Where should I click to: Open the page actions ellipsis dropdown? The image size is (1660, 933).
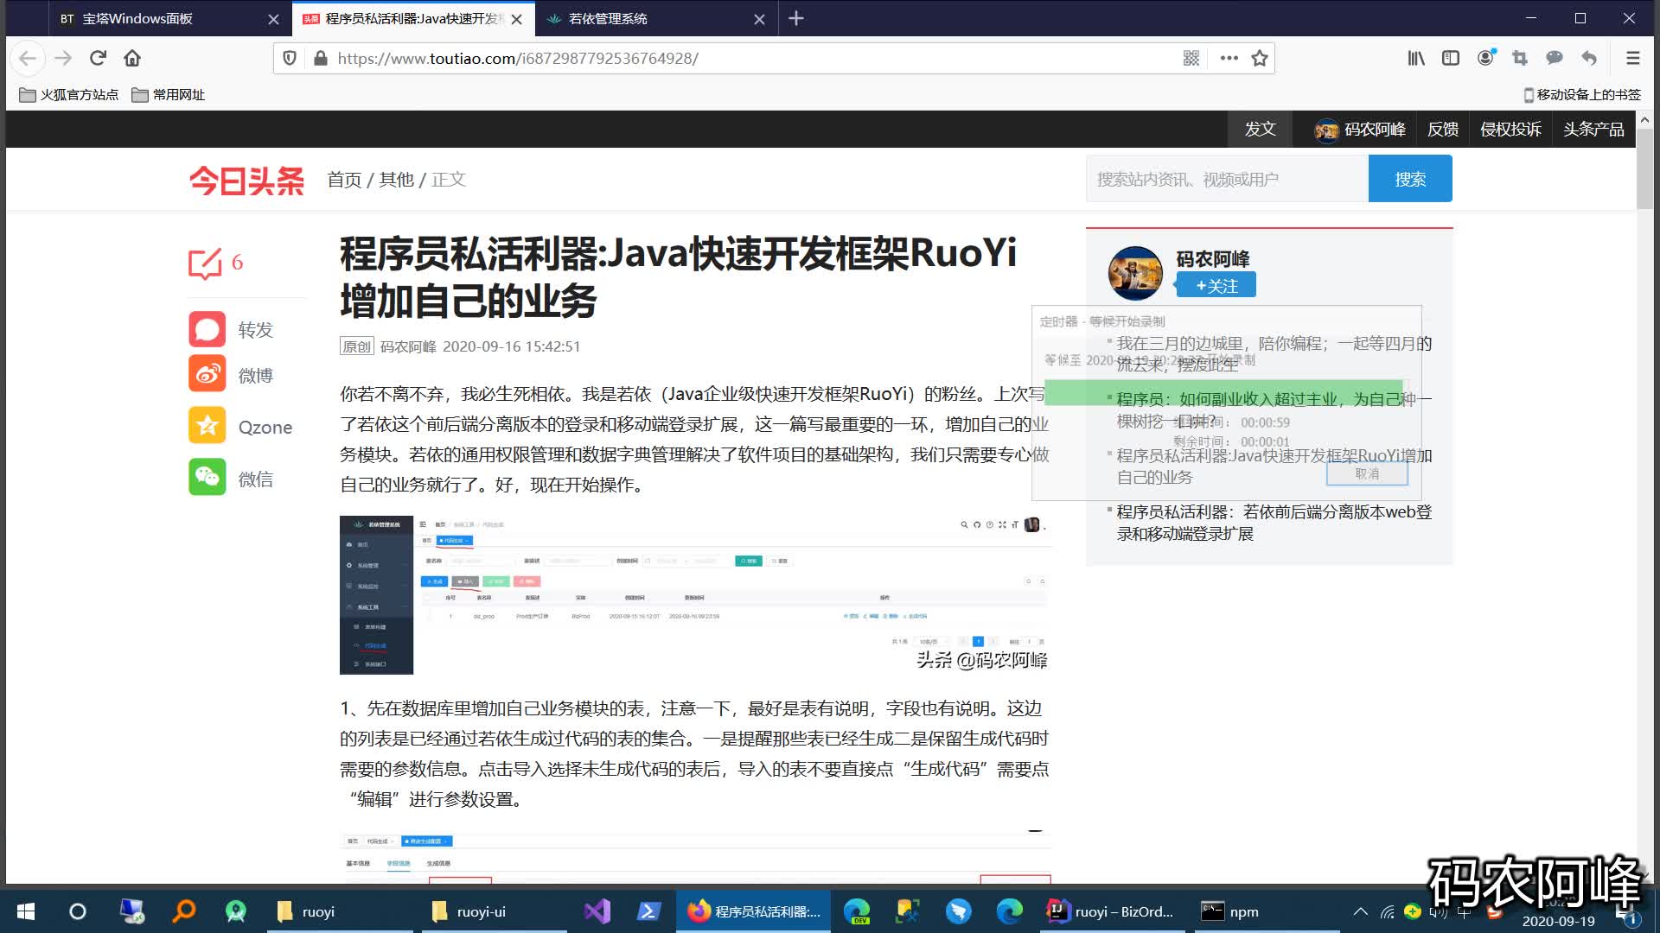coord(1228,58)
